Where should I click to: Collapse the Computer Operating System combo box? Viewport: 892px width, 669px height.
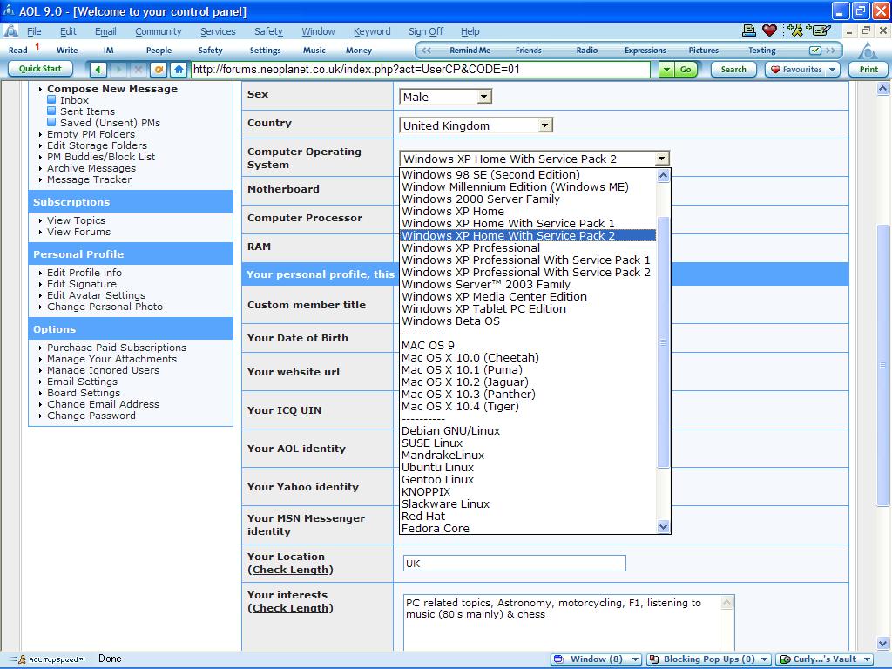(662, 159)
